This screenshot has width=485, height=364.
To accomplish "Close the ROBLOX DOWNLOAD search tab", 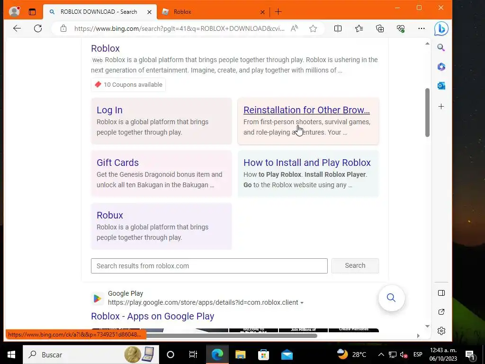I will [x=149, y=12].
